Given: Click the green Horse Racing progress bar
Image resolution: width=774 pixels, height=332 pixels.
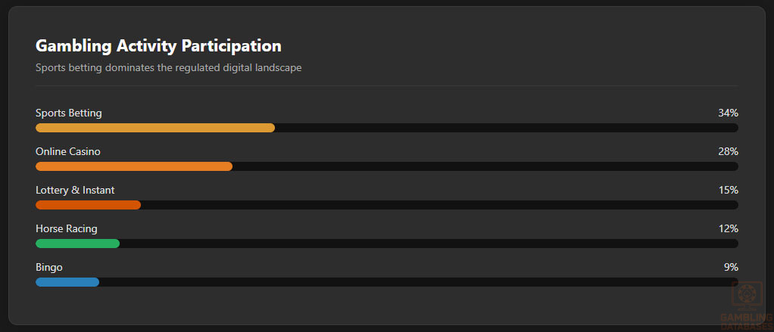Looking at the screenshot, I should (x=77, y=244).
